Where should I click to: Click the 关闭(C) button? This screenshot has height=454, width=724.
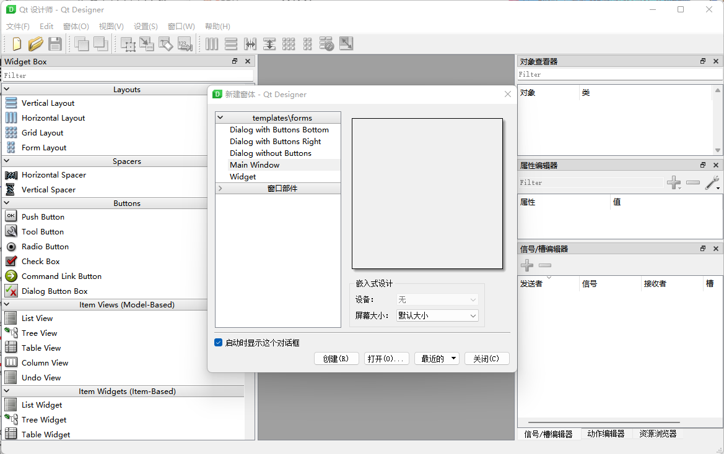coord(487,359)
